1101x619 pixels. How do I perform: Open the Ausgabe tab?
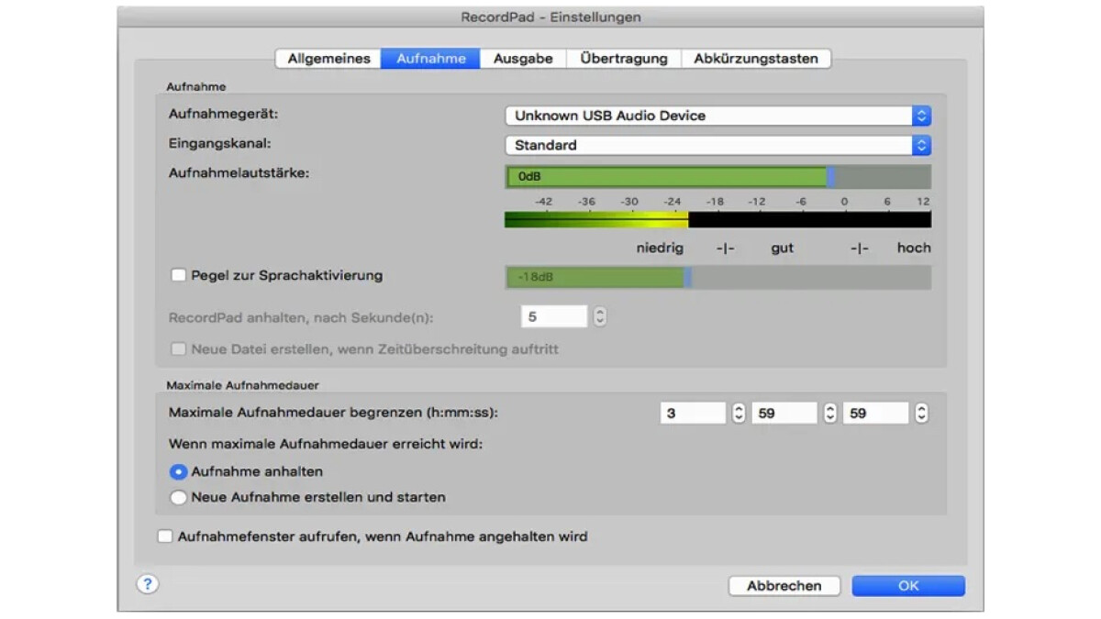(523, 59)
